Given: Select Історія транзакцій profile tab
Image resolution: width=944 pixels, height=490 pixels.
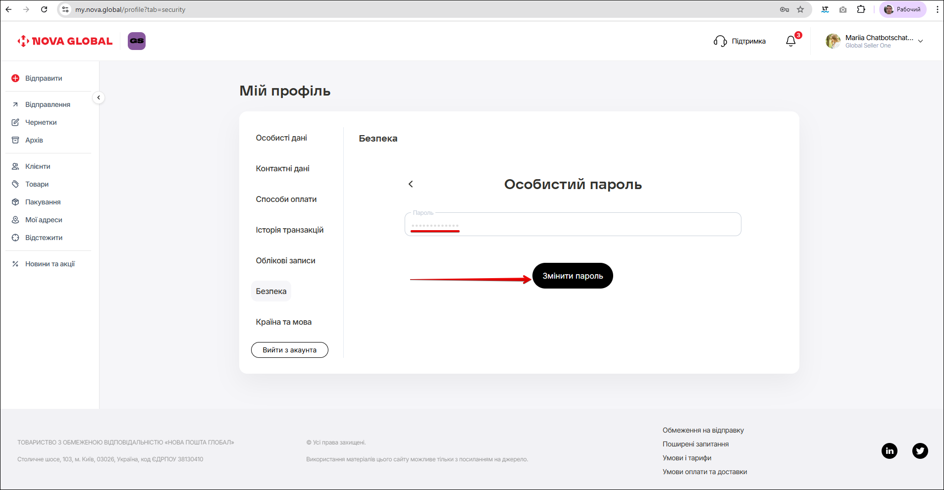Looking at the screenshot, I should pyautogui.click(x=290, y=230).
